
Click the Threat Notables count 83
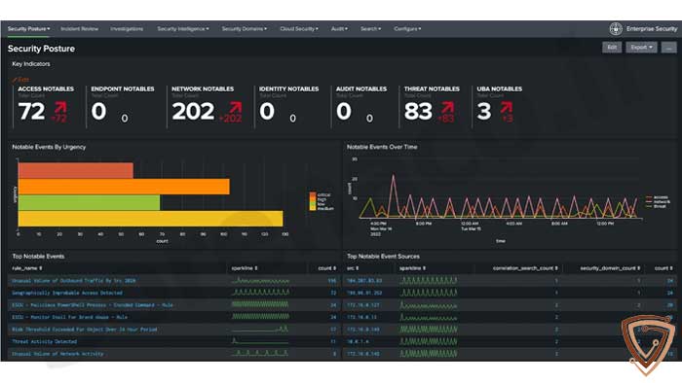point(418,111)
